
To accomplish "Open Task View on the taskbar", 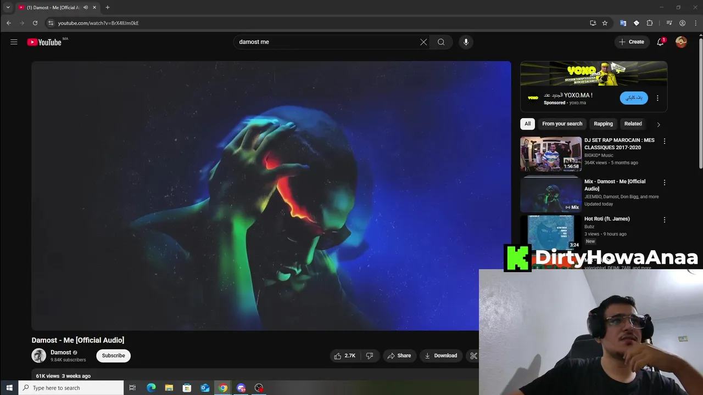I will (x=132, y=388).
